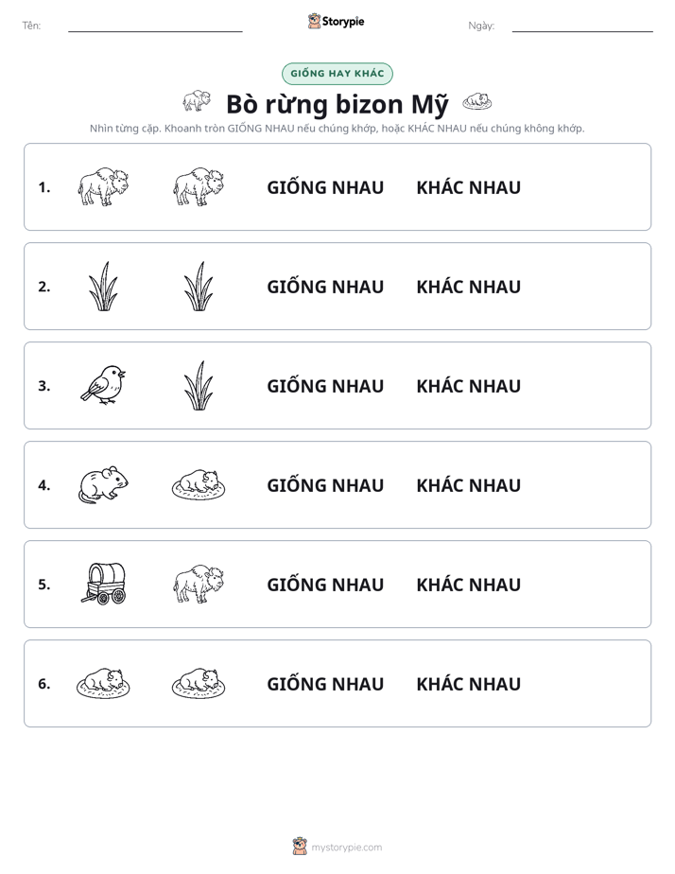Select KHÁC NHAU for row 4
675x874 pixels.
(x=468, y=485)
